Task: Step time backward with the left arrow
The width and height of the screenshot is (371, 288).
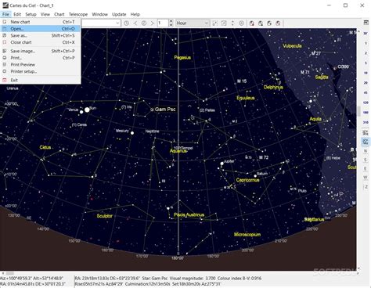Action: [x=135, y=23]
